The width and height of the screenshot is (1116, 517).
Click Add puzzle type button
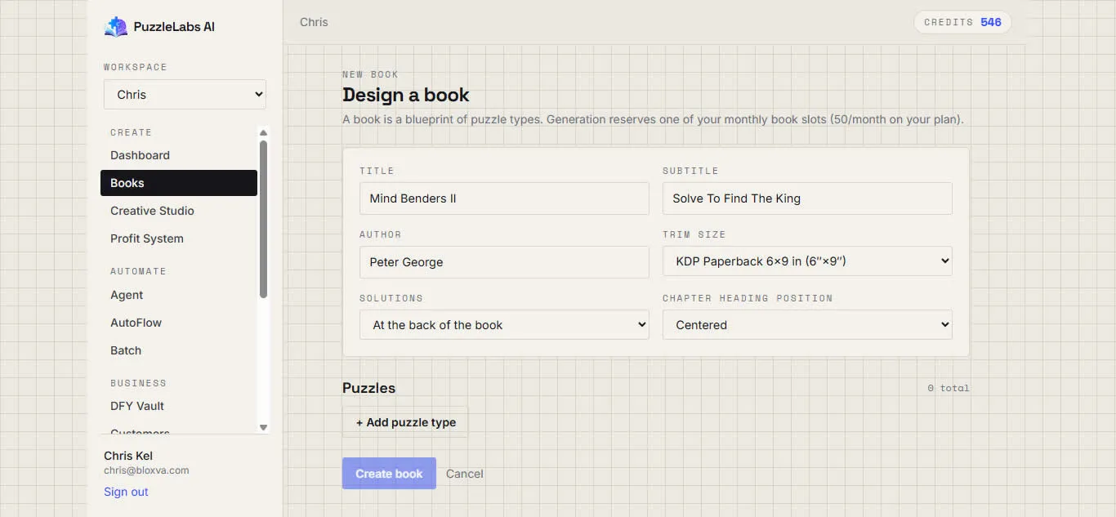[x=405, y=422]
